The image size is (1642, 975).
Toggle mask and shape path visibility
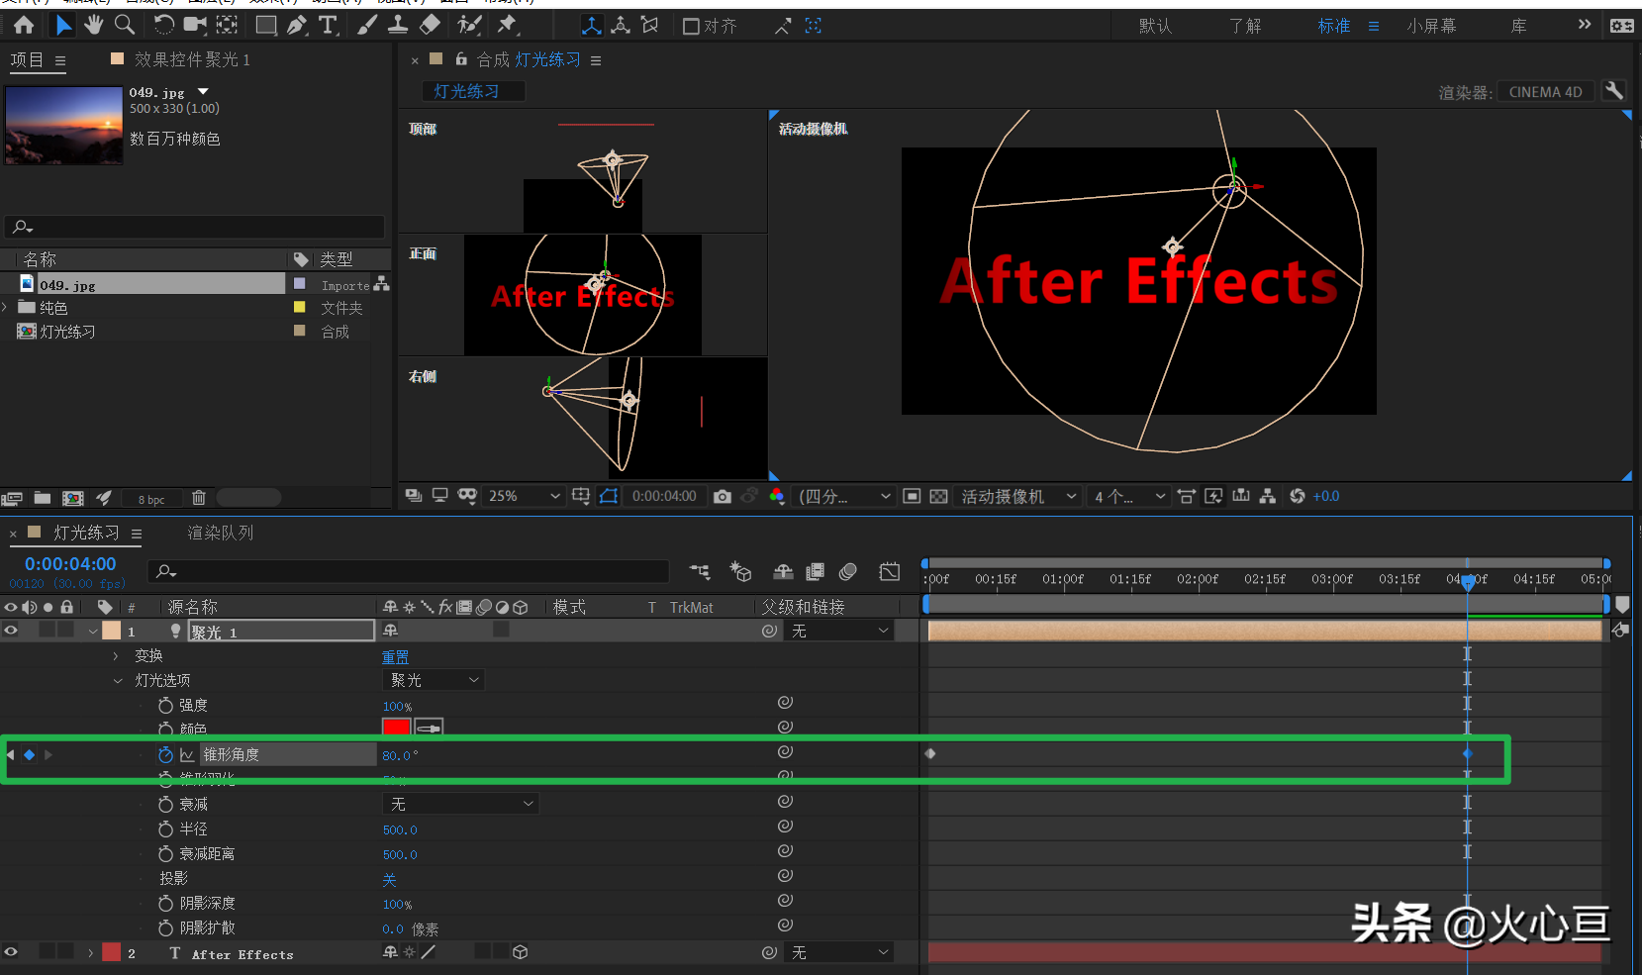tap(609, 496)
